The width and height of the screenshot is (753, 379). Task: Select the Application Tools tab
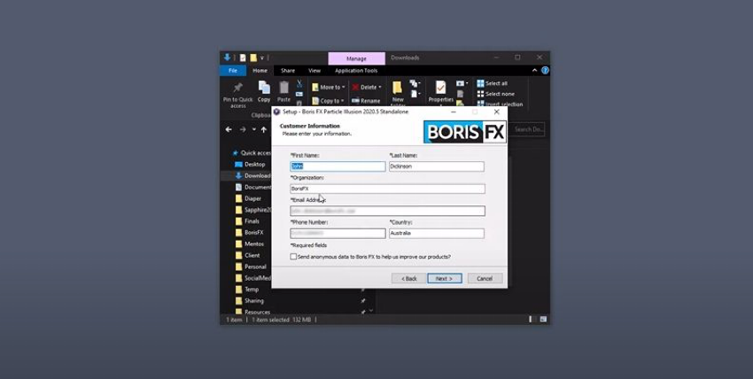tap(356, 71)
